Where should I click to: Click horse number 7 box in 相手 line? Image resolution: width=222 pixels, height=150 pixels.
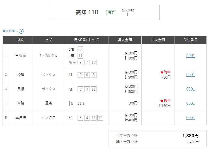(x=87, y=62)
